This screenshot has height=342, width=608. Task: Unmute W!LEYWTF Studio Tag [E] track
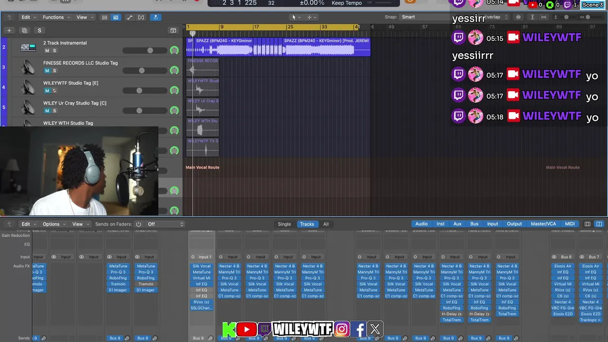click(47, 91)
